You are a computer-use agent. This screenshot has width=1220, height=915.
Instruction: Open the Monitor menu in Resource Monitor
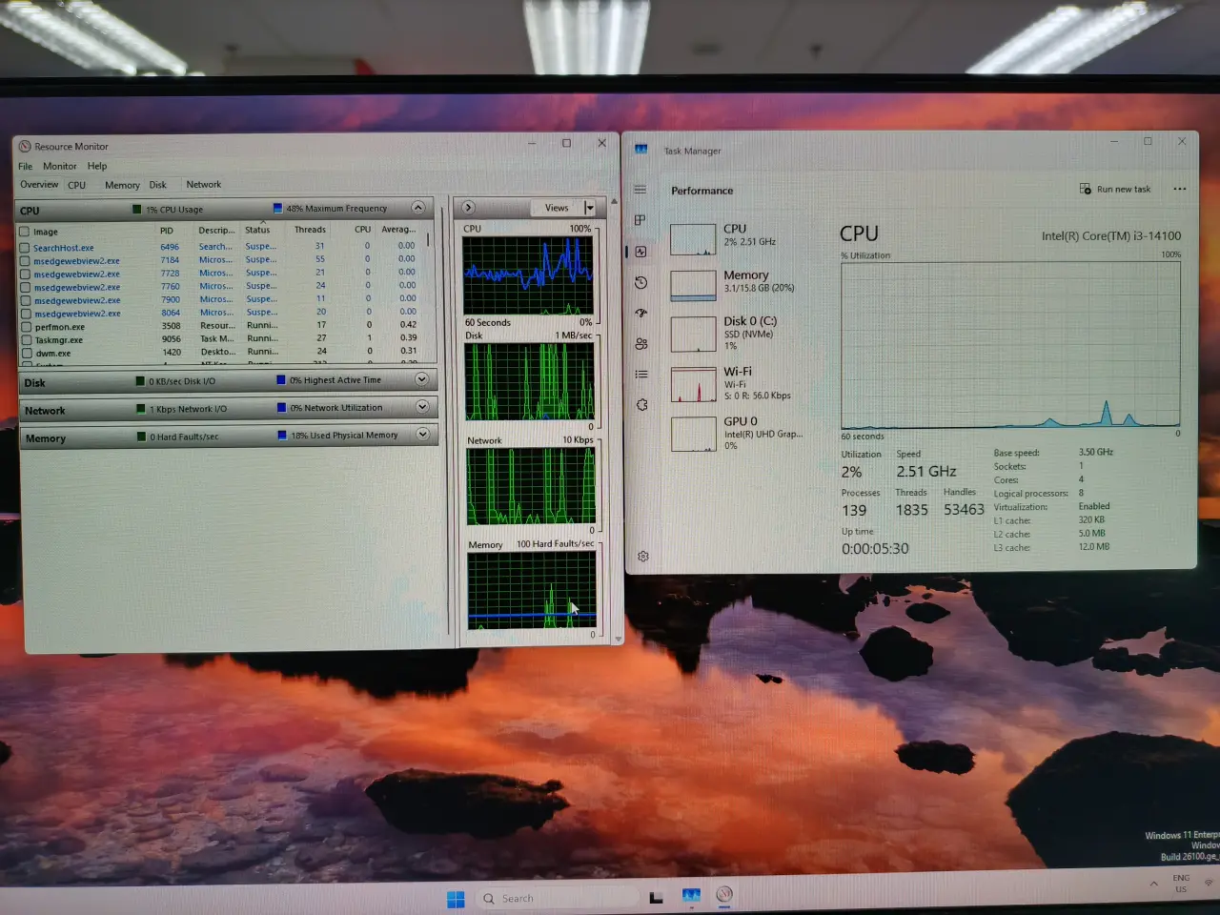click(59, 166)
